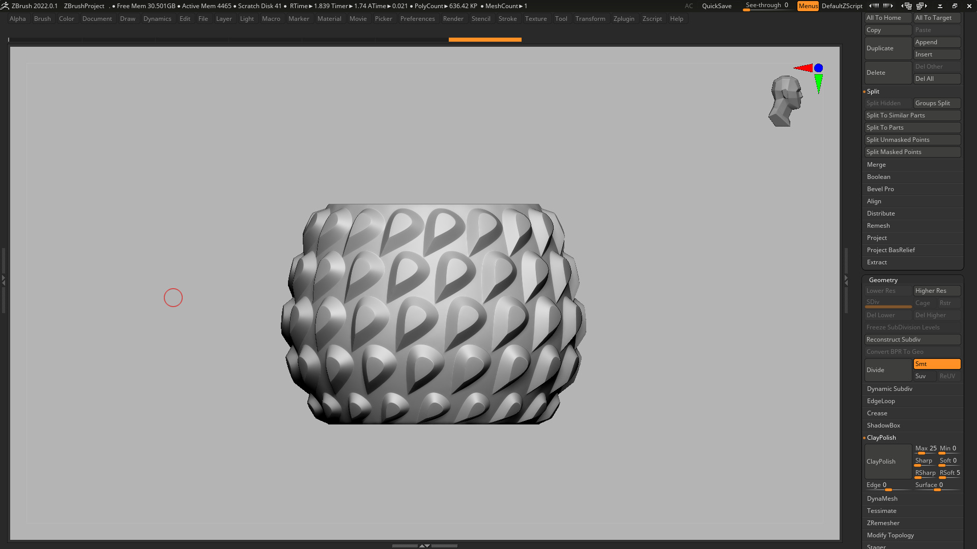Open the Render menu

pos(453,19)
